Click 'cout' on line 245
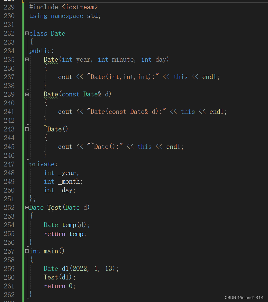The height and width of the screenshot is (302, 268). click(65, 147)
